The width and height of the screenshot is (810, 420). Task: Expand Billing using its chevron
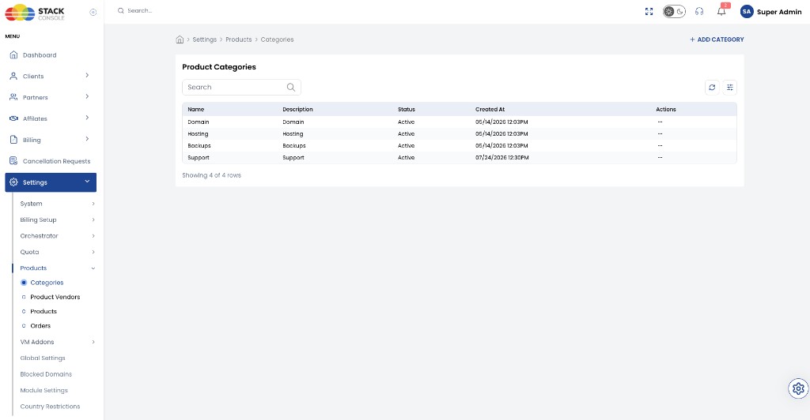pyautogui.click(x=87, y=139)
